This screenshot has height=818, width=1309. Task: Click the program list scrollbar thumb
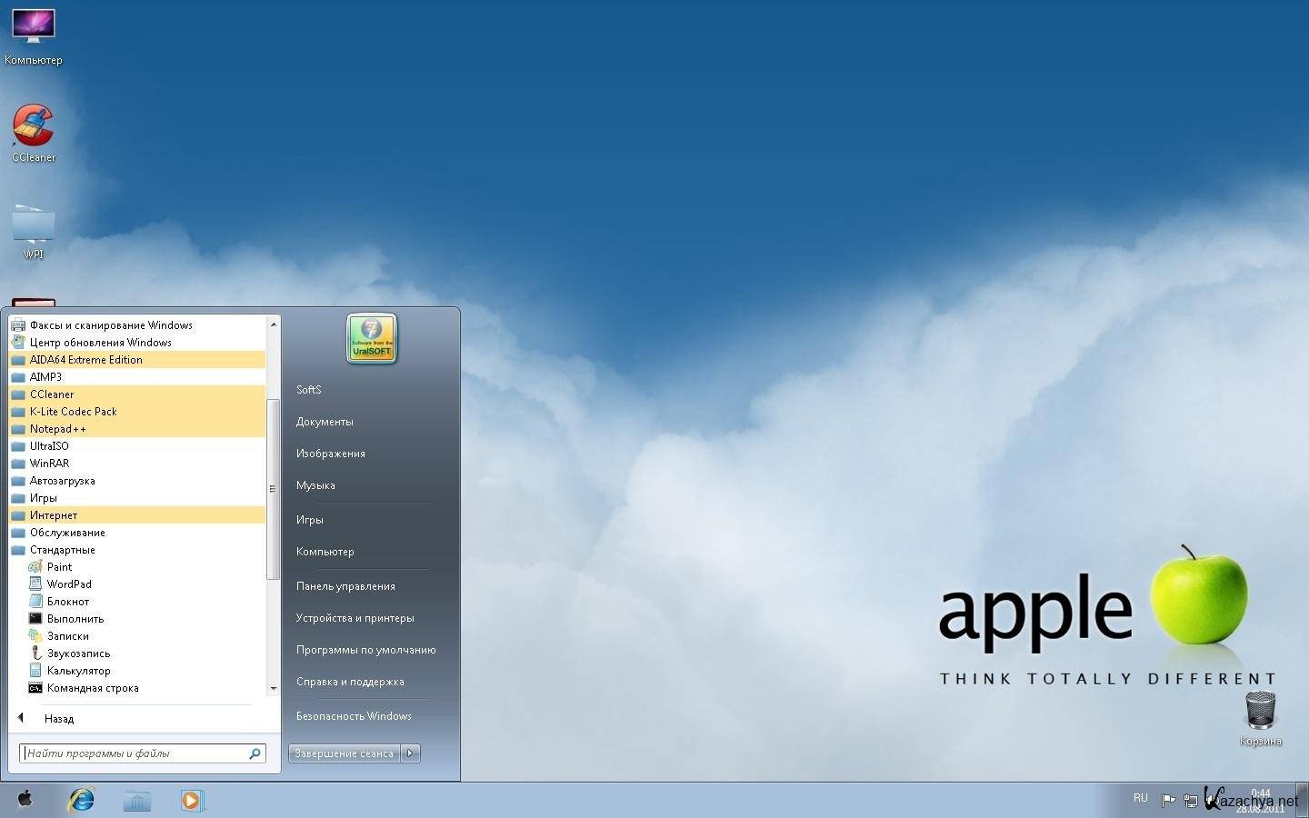coord(273,489)
